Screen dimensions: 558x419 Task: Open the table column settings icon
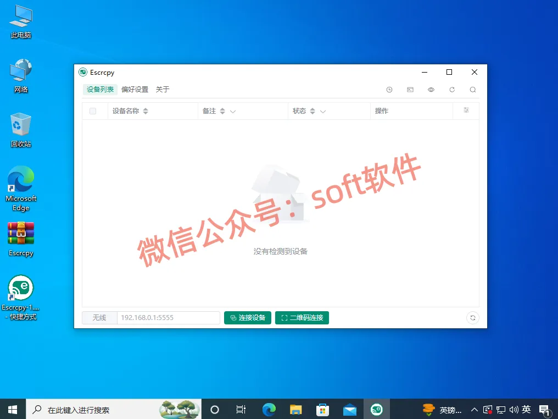pyautogui.click(x=466, y=111)
